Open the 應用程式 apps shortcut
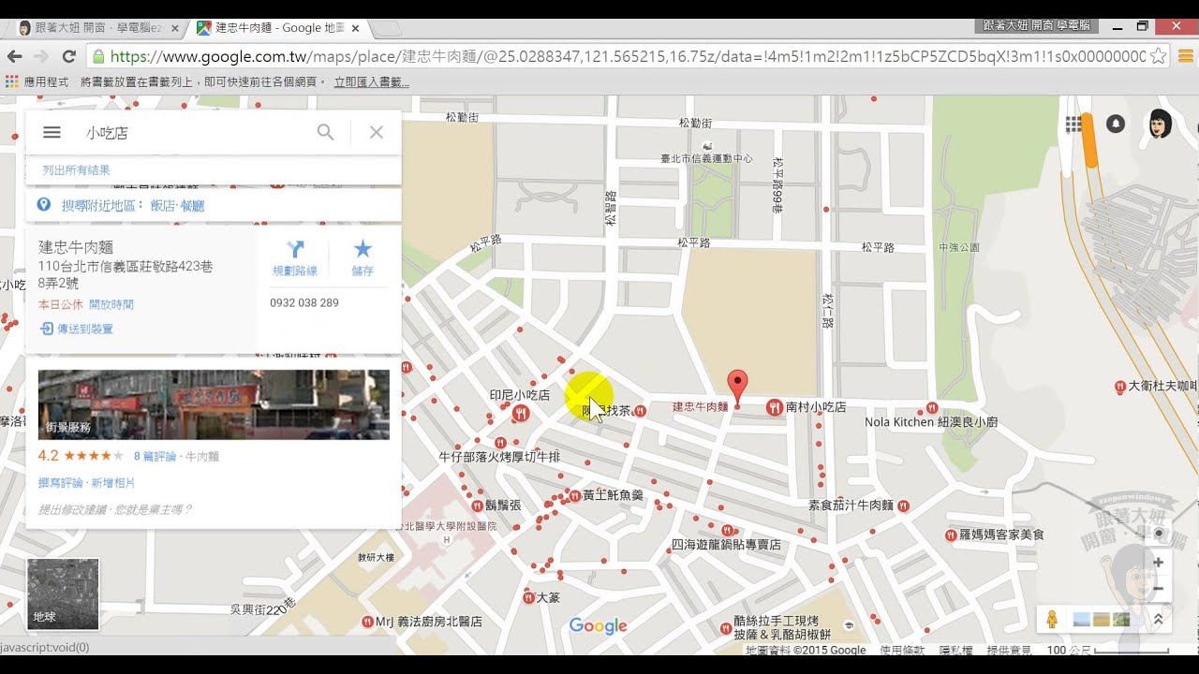The width and height of the screenshot is (1199, 674). pyautogui.click(x=37, y=82)
